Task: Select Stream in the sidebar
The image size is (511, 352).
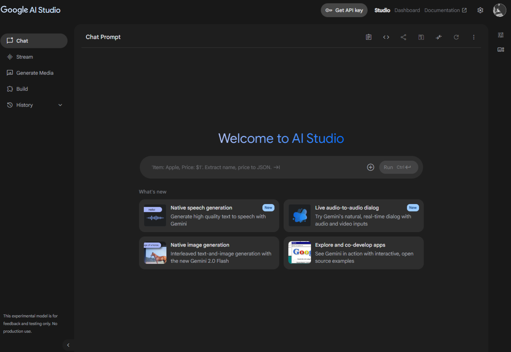Action: 25,57
